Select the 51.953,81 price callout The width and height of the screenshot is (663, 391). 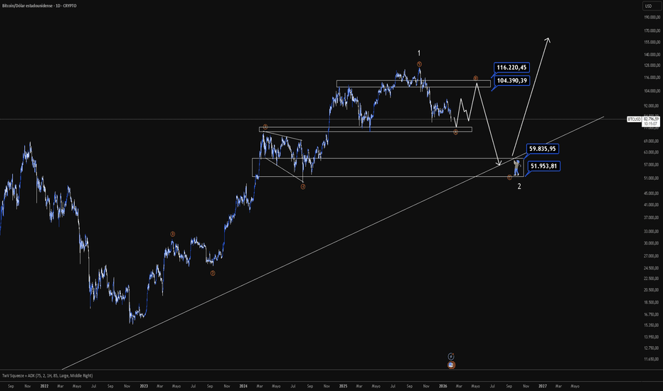543,166
